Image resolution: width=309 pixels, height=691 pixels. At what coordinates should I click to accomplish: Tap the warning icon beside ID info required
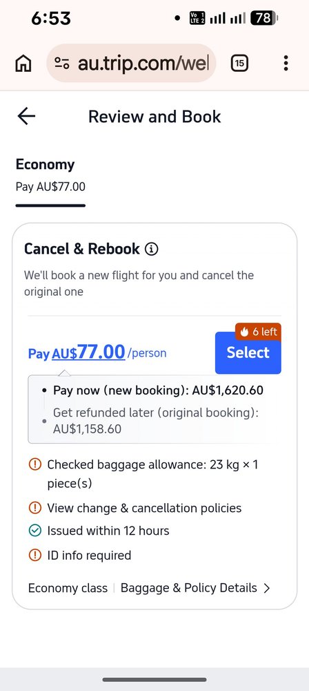pos(34,555)
